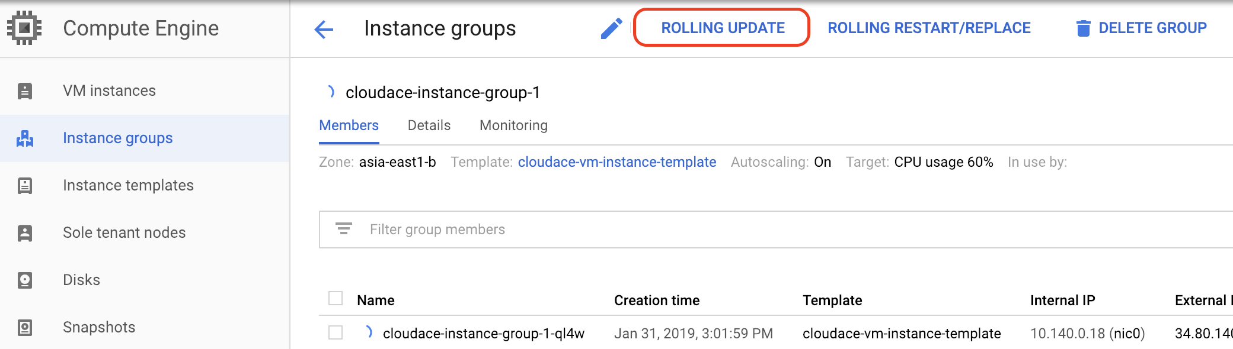Tick the select-all checkbox in the table header
This screenshot has height=349, width=1233.
point(336,298)
